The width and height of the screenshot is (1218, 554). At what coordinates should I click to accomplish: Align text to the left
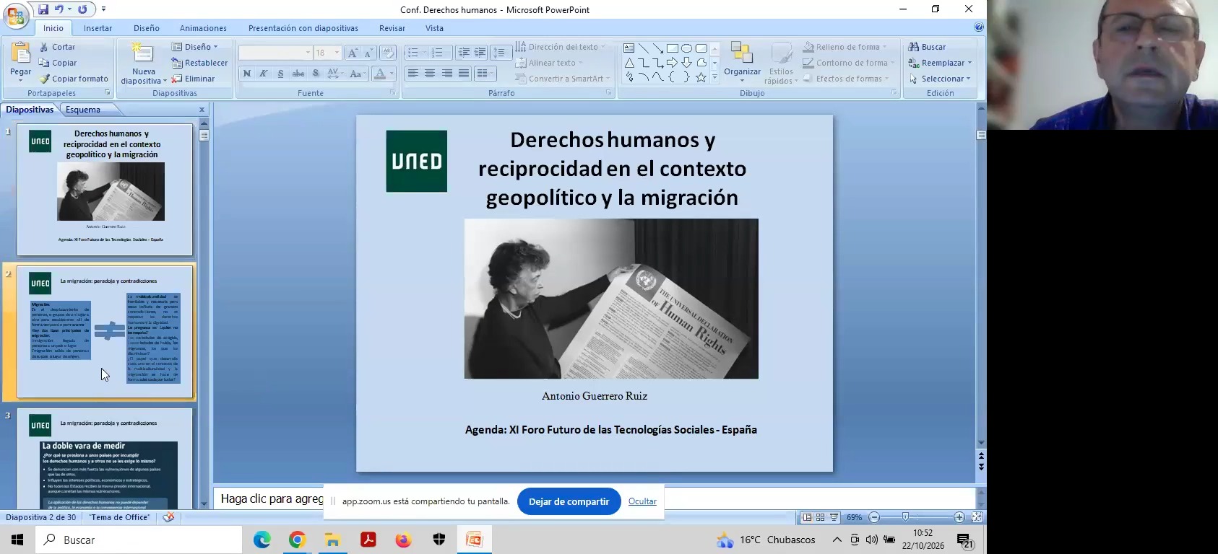pos(413,74)
